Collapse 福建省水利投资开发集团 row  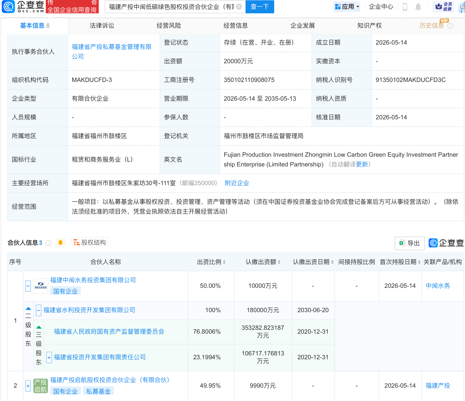[x=39, y=310]
